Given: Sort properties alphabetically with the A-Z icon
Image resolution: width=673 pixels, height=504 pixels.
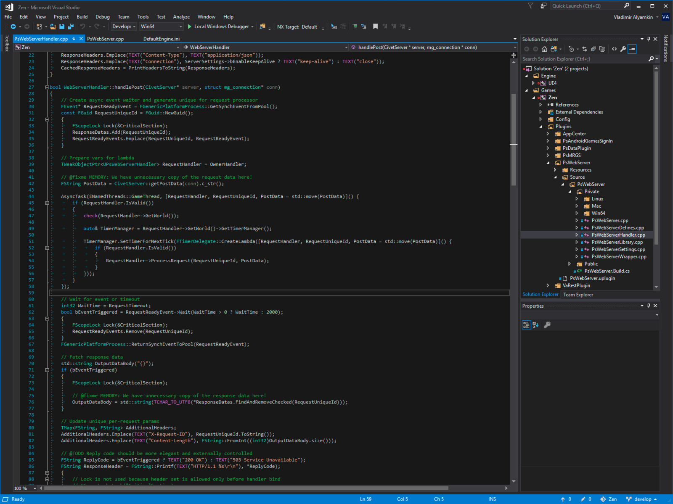Looking at the screenshot, I should [x=535, y=325].
